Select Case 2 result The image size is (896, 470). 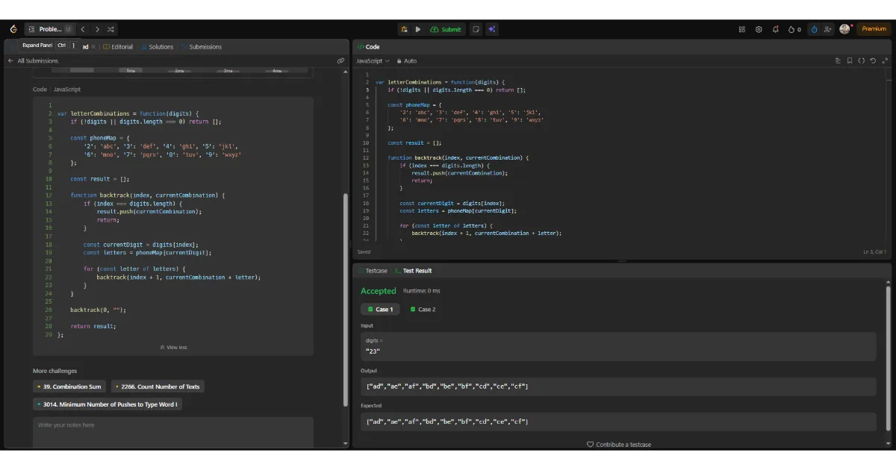click(423, 309)
